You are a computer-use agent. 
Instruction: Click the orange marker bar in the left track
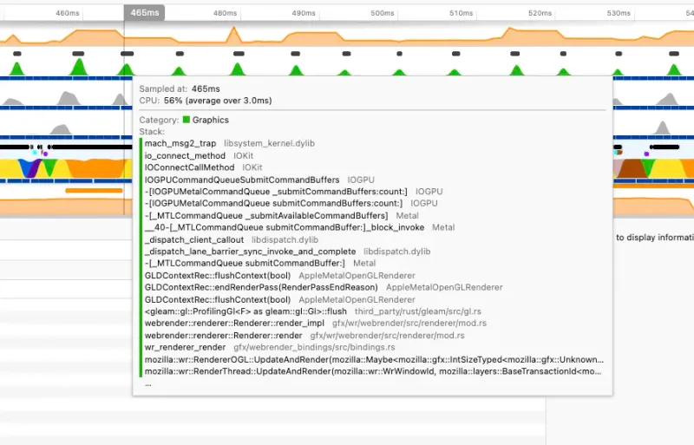[94, 189]
